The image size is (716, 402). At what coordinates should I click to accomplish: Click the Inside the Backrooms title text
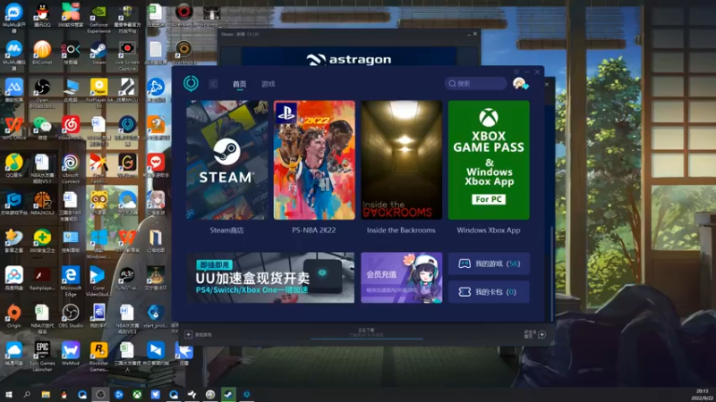click(401, 230)
